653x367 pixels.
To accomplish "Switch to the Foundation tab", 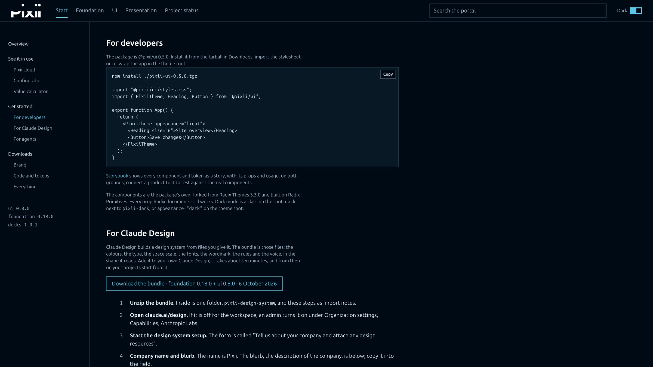I will coord(90,10).
